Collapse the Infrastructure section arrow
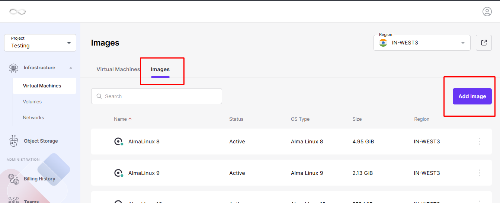Viewport: 500px width, 203px height. click(71, 68)
